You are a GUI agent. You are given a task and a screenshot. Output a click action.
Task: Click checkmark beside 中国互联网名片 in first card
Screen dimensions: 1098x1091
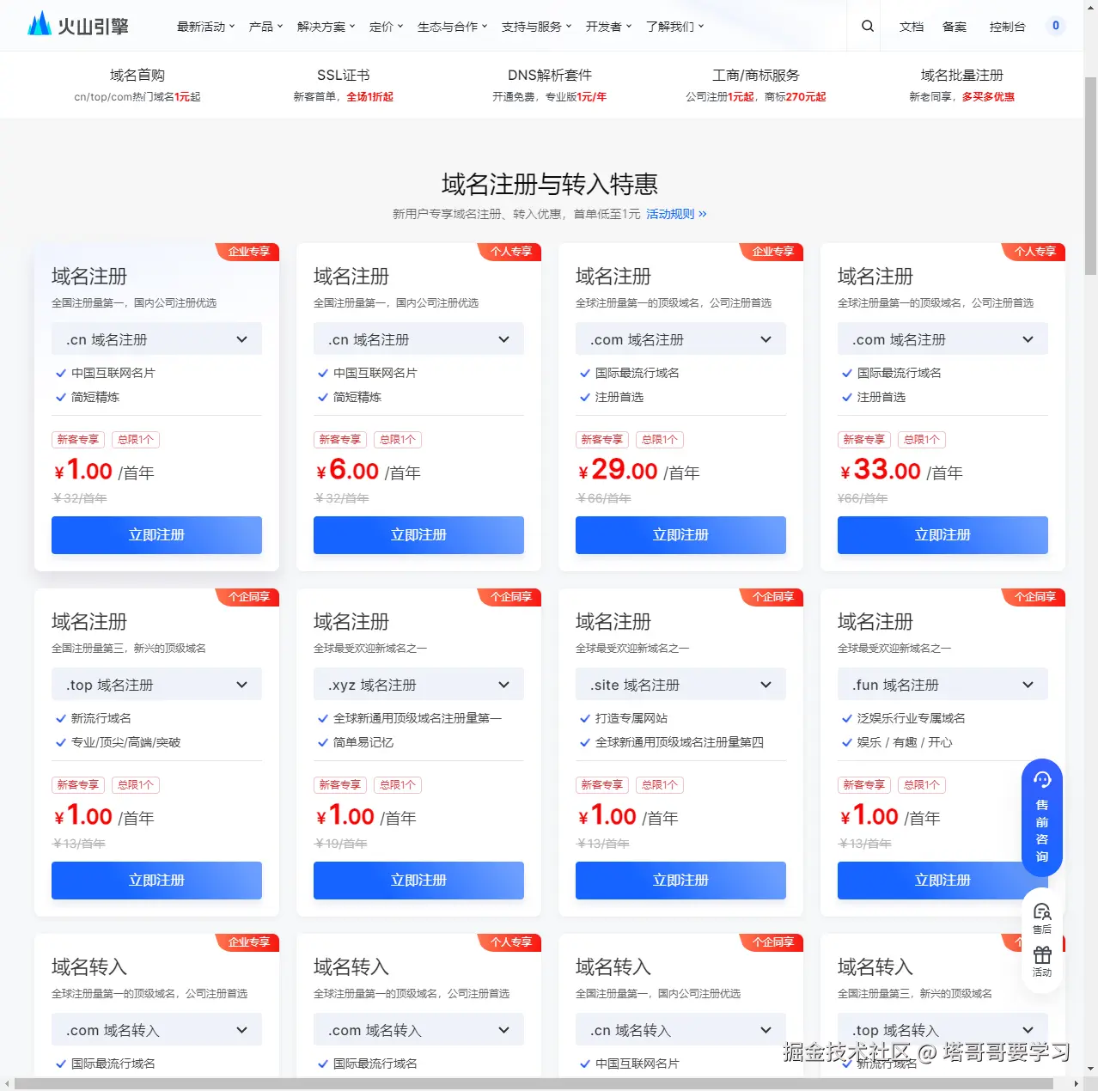[x=61, y=373]
